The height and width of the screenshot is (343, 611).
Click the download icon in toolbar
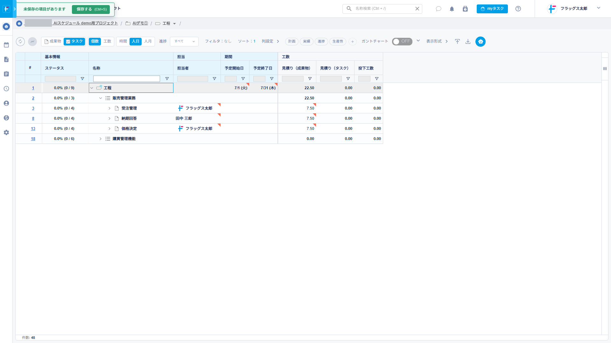(x=468, y=42)
